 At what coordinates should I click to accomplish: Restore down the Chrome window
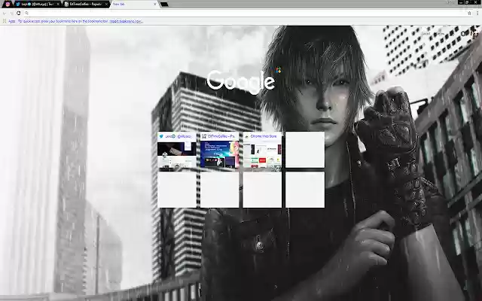click(467, 2)
